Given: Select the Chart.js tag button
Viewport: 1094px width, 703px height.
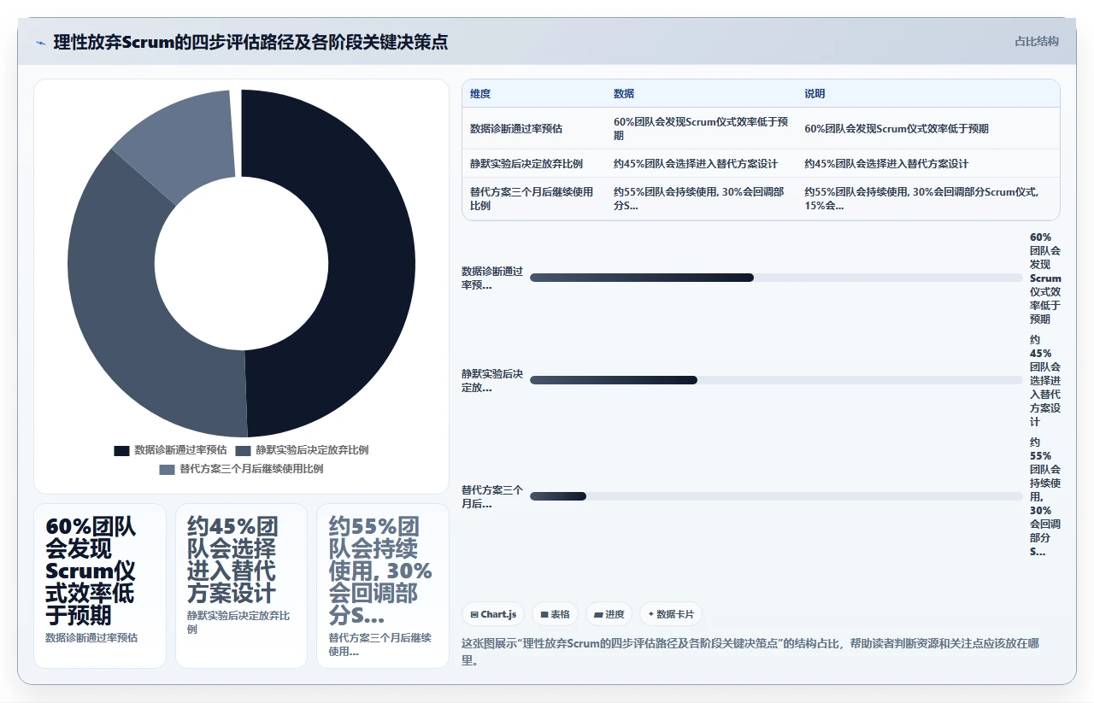Looking at the screenshot, I should (493, 614).
